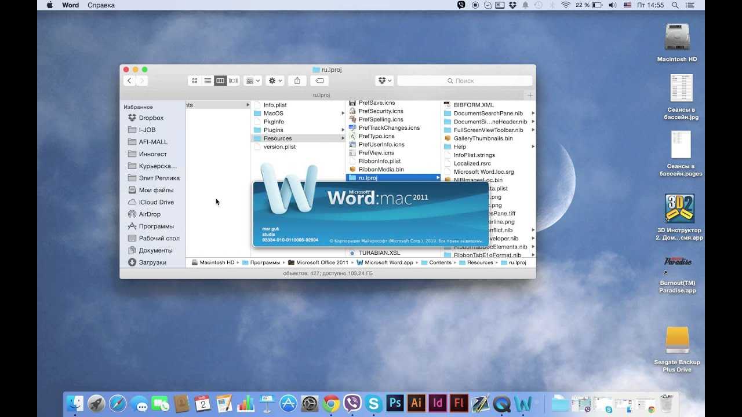This screenshot has width=742, height=417.
Task: Switch Finder to list view
Action: [208, 81]
